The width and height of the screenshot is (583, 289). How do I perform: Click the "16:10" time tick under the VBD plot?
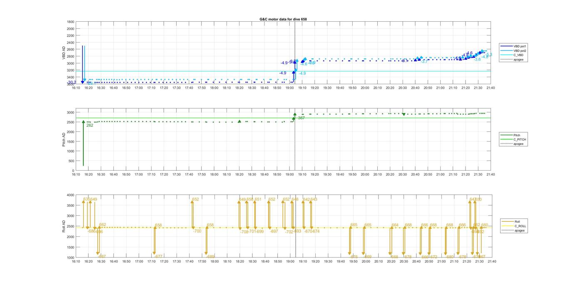tap(75, 88)
